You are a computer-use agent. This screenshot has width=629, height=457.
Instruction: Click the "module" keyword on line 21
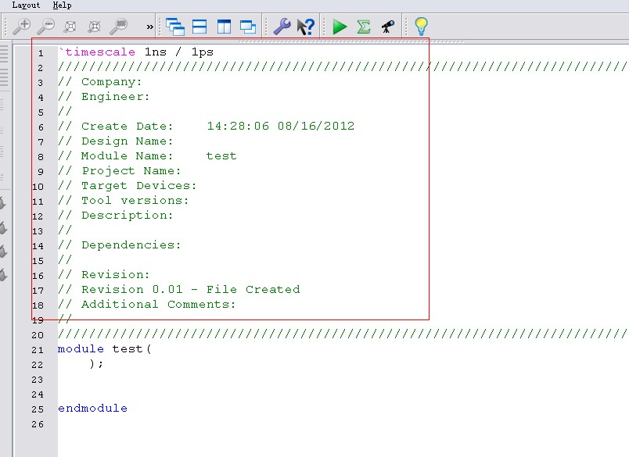click(81, 348)
